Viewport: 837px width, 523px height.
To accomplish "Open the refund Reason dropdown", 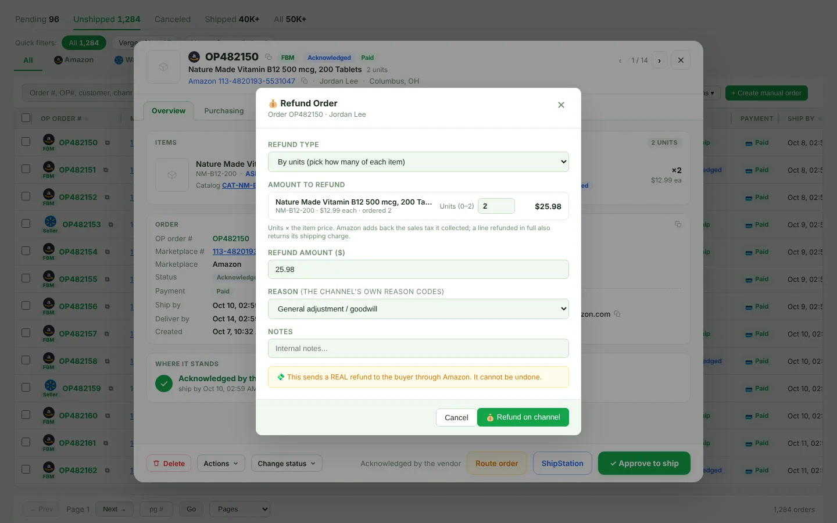I will (x=419, y=309).
